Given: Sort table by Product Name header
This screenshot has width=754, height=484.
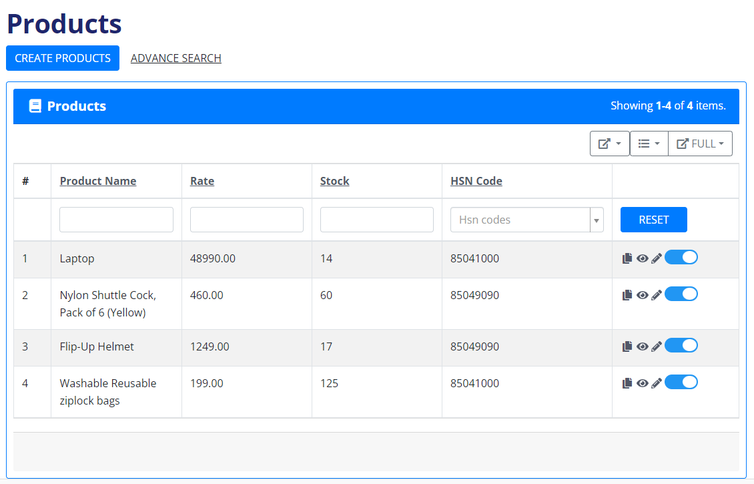Looking at the screenshot, I should pyautogui.click(x=98, y=181).
